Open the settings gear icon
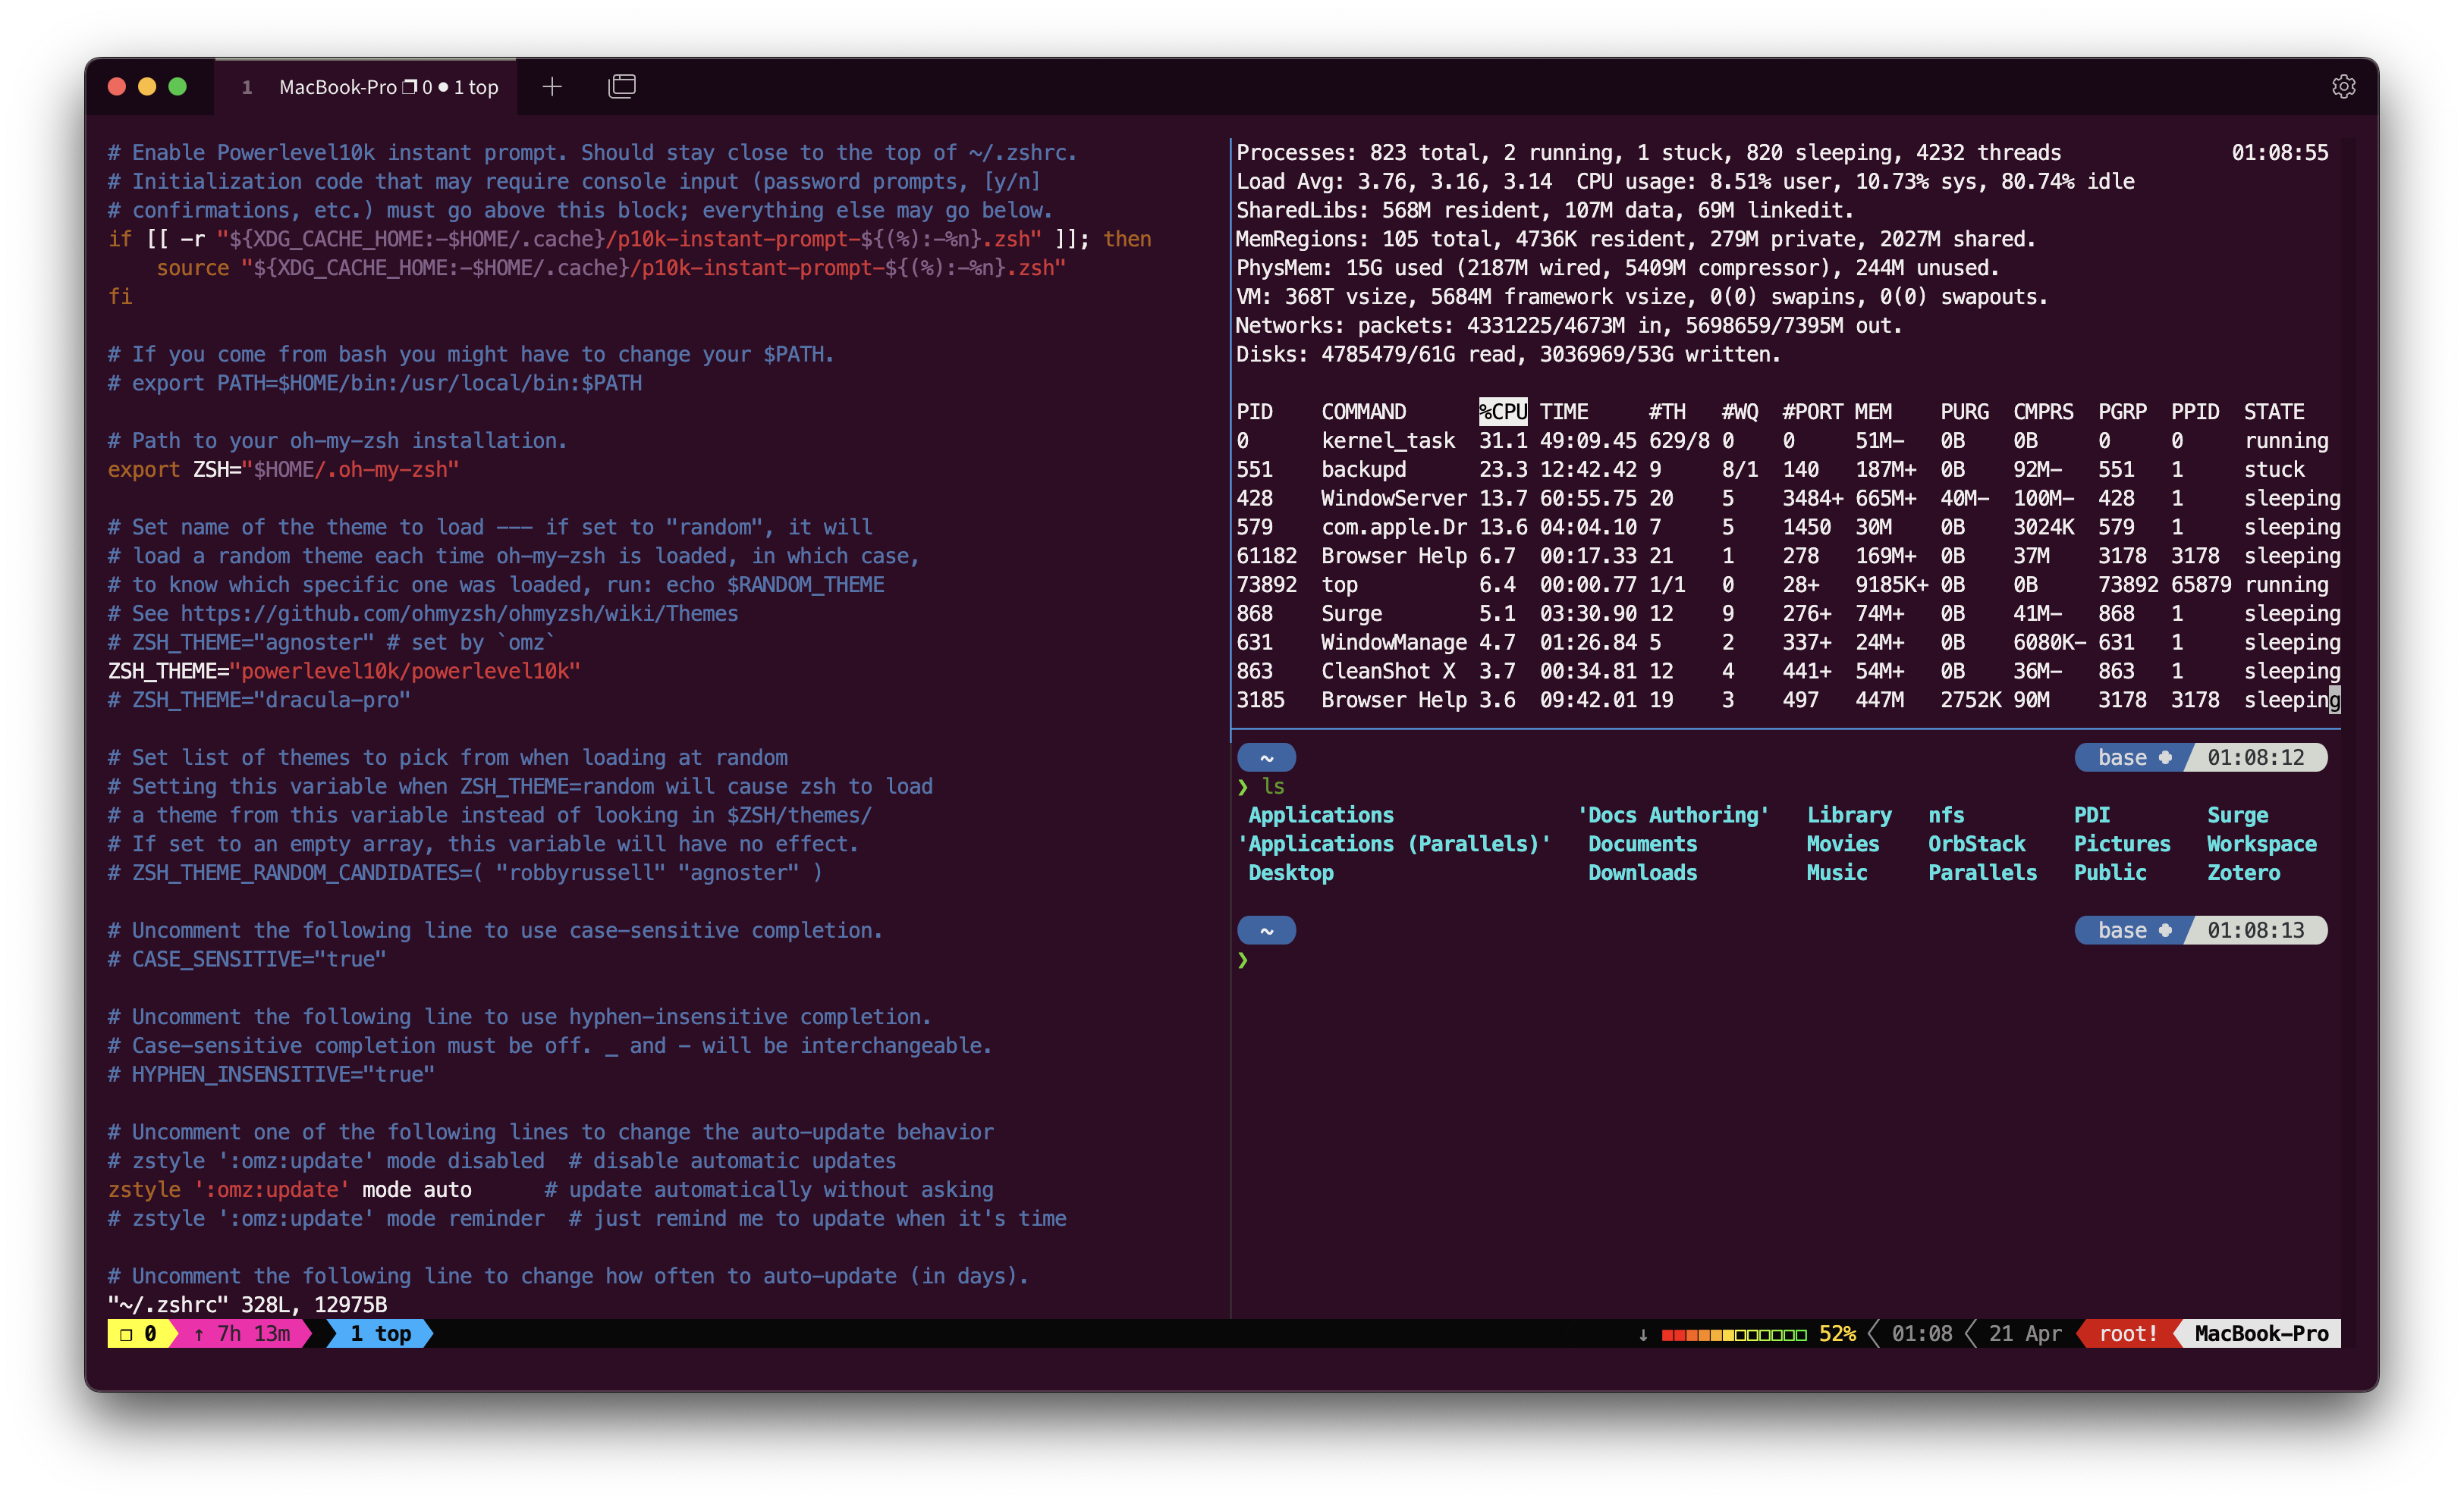 (x=2343, y=87)
